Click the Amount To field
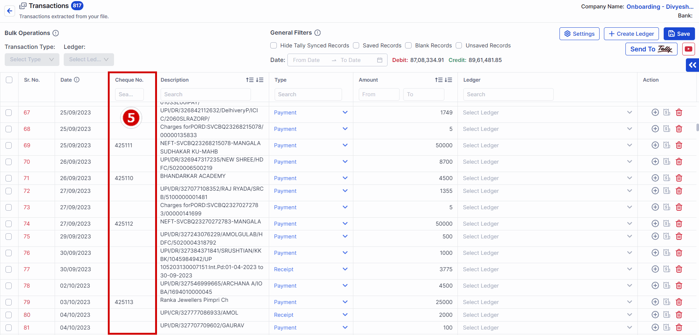699x335 pixels. click(x=424, y=94)
